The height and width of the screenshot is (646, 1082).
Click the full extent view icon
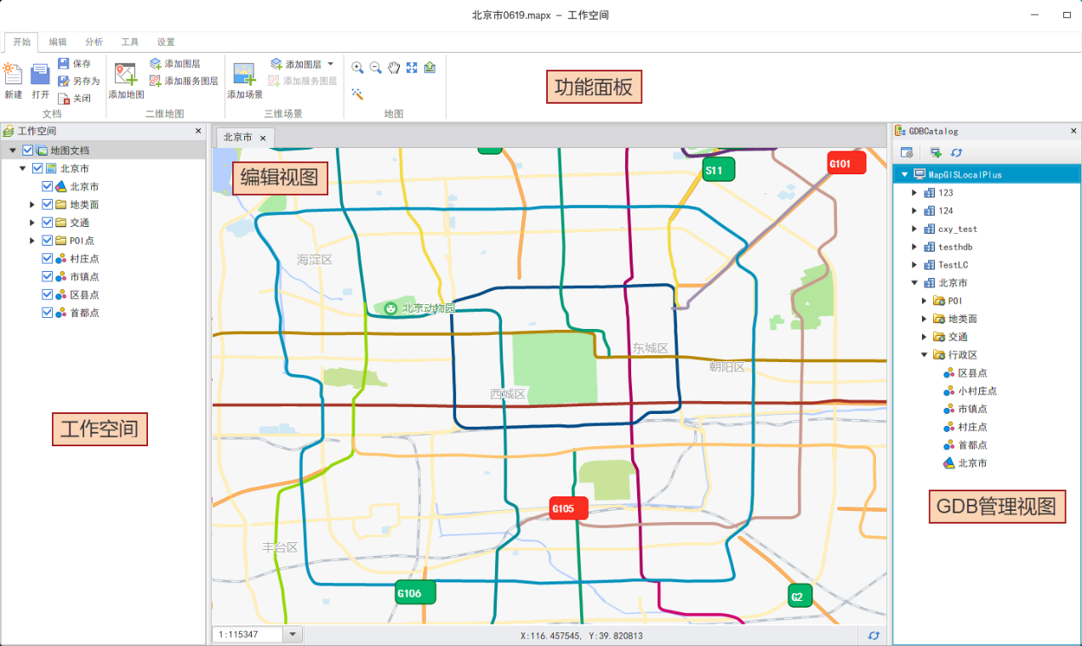(412, 68)
